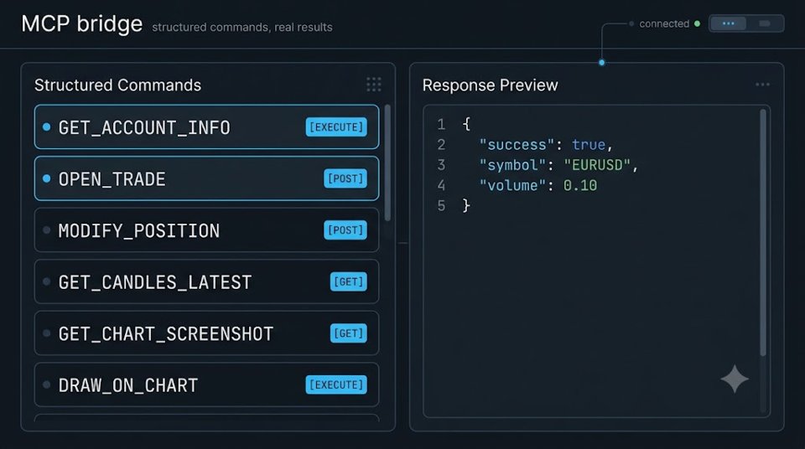Click the EXECUTE badge on GET_ACCOUNT_INFO
Screen dimensions: 805x449
[336, 127]
